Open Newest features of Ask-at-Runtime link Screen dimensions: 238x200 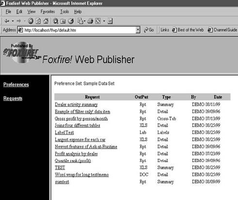click(x=86, y=147)
